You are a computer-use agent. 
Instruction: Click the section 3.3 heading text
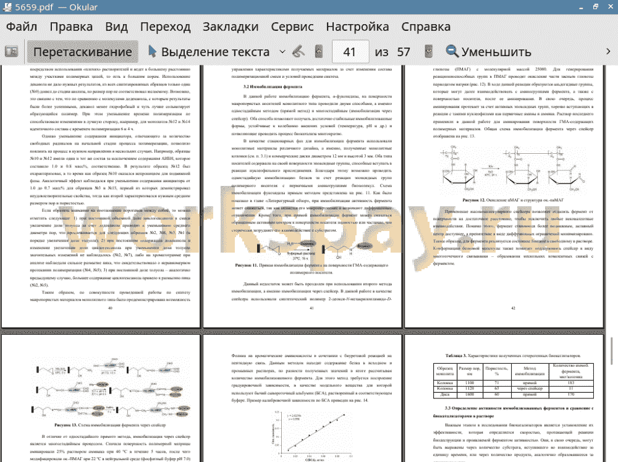[x=513, y=412]
